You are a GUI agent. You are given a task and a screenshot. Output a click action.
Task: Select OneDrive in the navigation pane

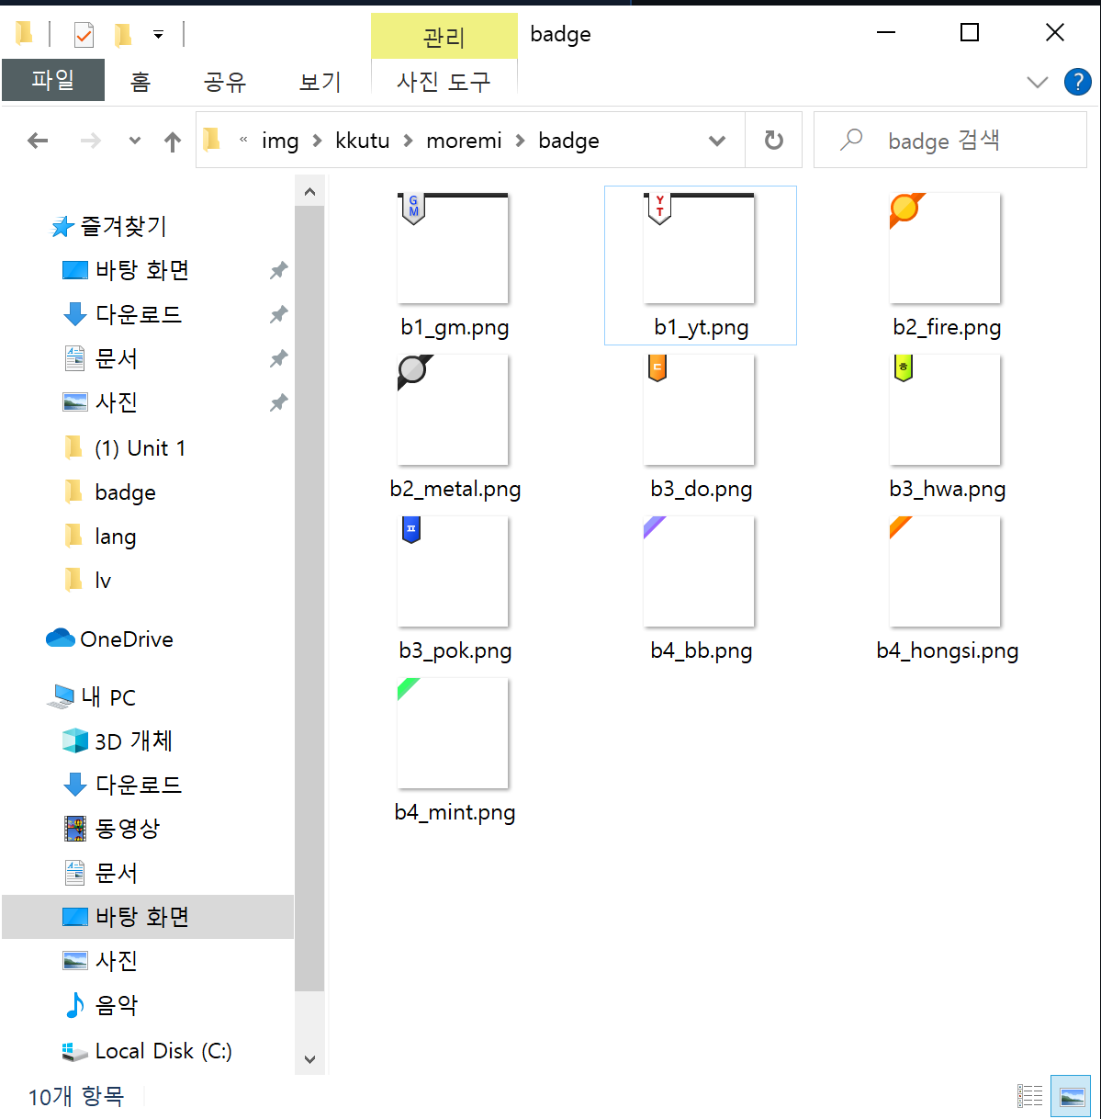click(x=110, y=639)
